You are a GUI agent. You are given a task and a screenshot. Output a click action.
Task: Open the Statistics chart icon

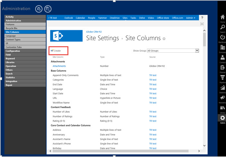pos(222,88)
